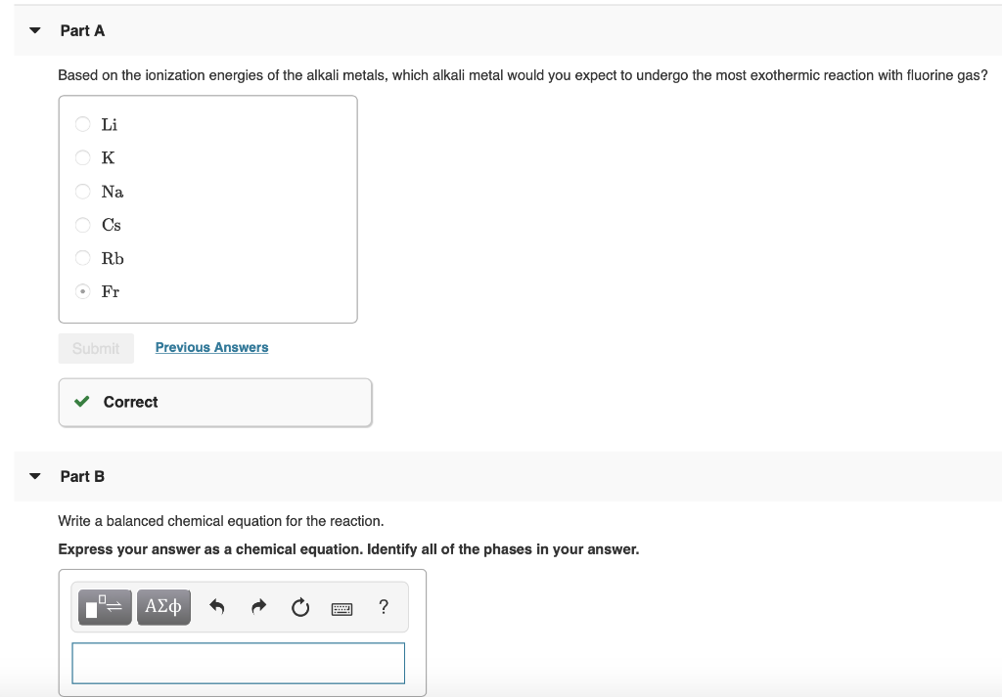Click the Correct feedback box
The height and width of the screenshot is (697, 1002).
[x=214, y=401]
